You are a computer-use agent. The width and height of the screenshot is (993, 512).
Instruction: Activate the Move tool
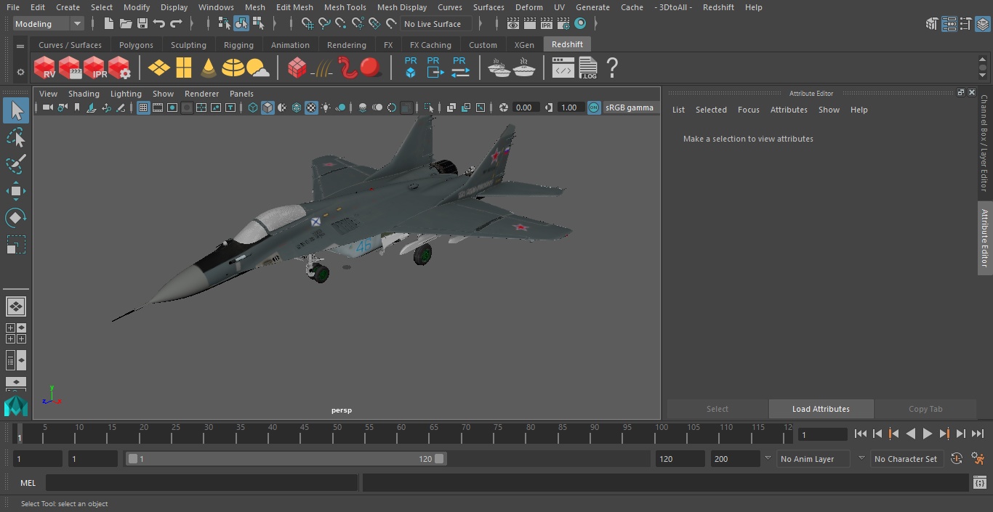(x=16, y=191)
